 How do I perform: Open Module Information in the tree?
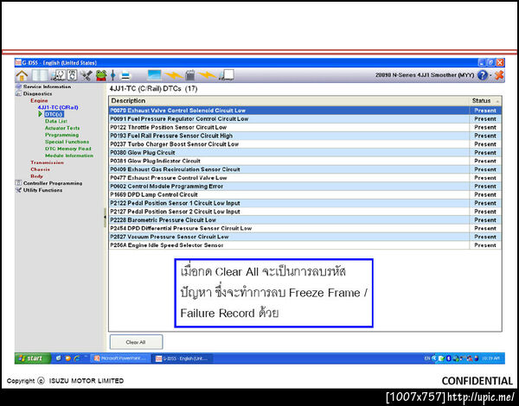coord(69,155)
